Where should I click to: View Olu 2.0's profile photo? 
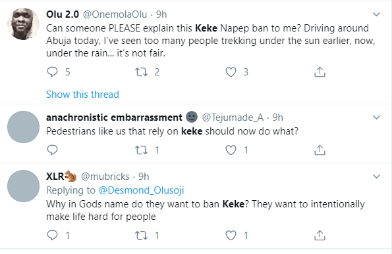23,24
